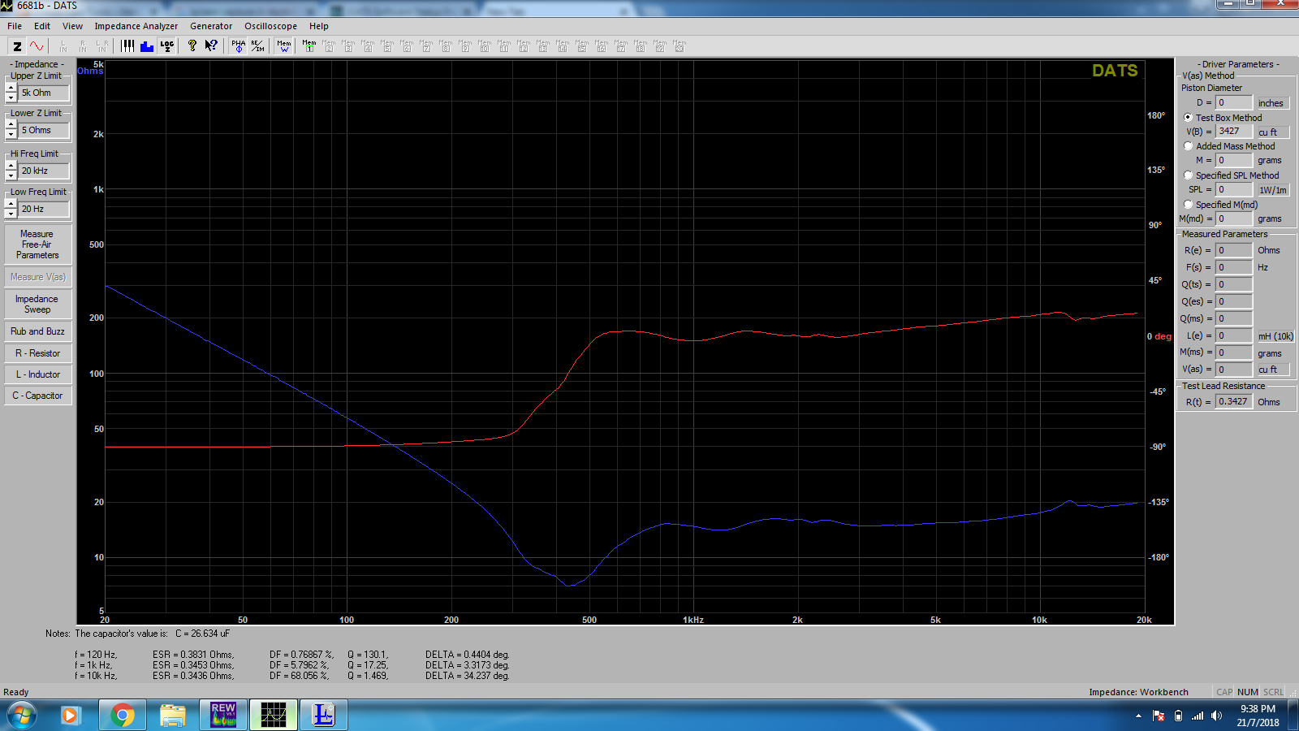Increase the Upper Z Limit stepper
Image resolution: width=1299 pixels, height=731 pixels.
click(11, 88)
